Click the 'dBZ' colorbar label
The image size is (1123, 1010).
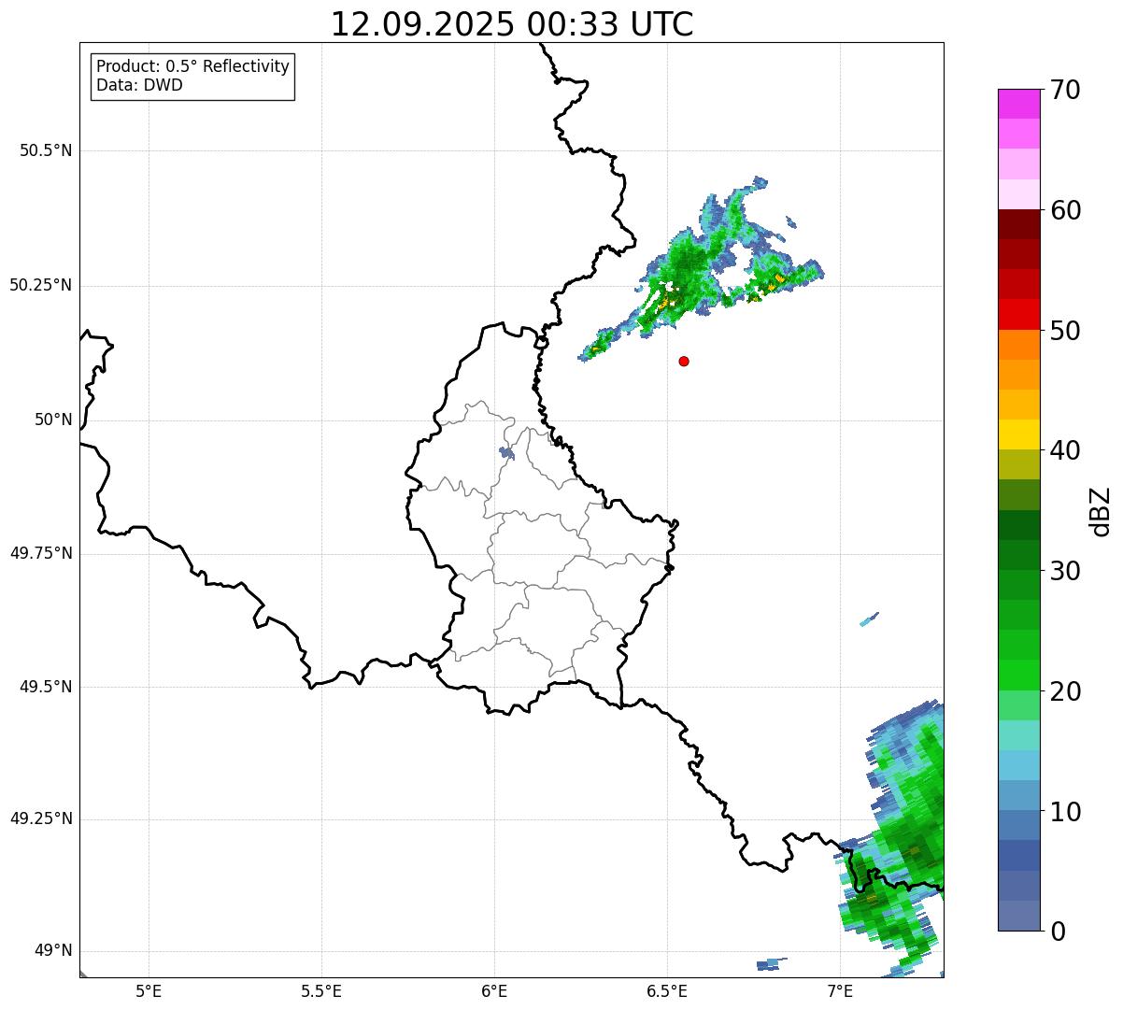pos(1101,511)
